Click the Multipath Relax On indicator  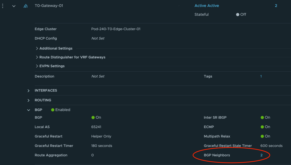tap(262, 136)
